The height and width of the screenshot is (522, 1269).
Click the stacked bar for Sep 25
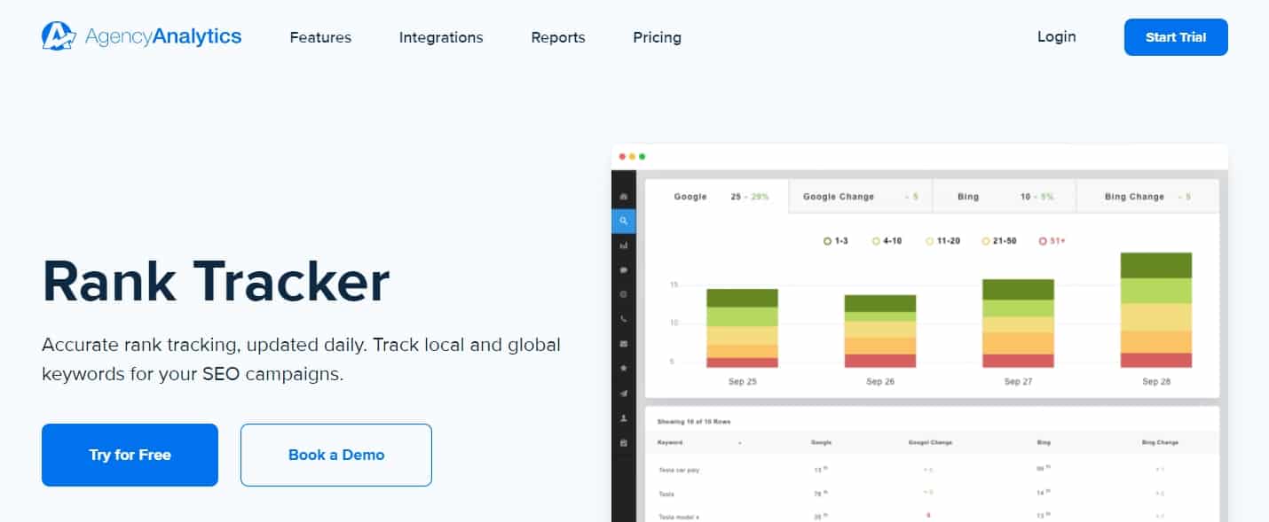pyautogui.click(x=742, y=328)
